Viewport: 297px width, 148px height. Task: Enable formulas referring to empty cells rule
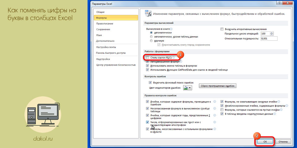222,110
